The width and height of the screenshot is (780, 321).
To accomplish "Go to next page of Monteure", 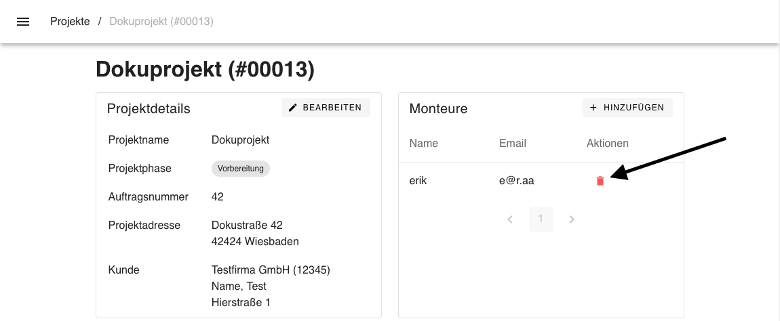I will tap(572, 219).
